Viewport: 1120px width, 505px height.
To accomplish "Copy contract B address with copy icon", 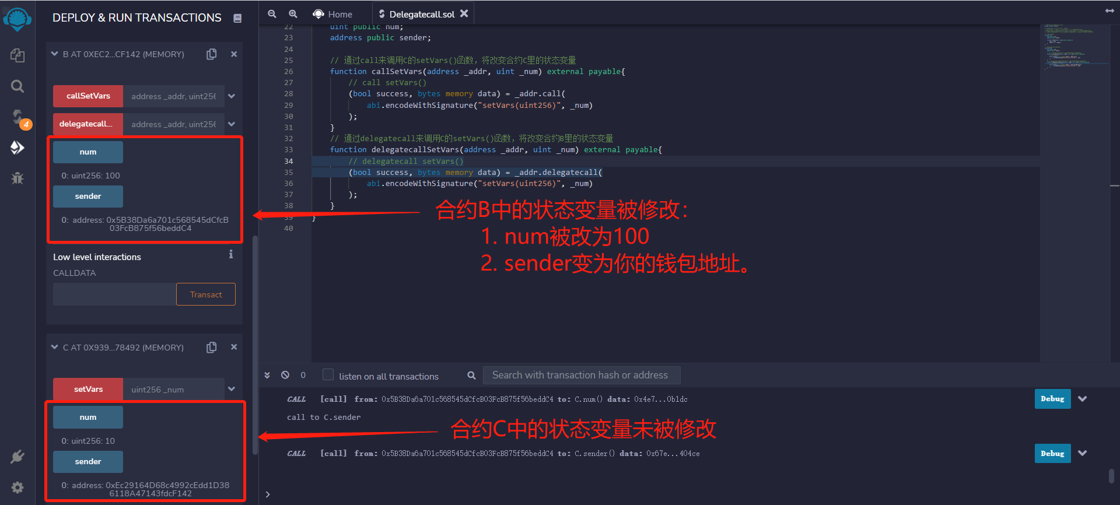I will pos(212,54).
